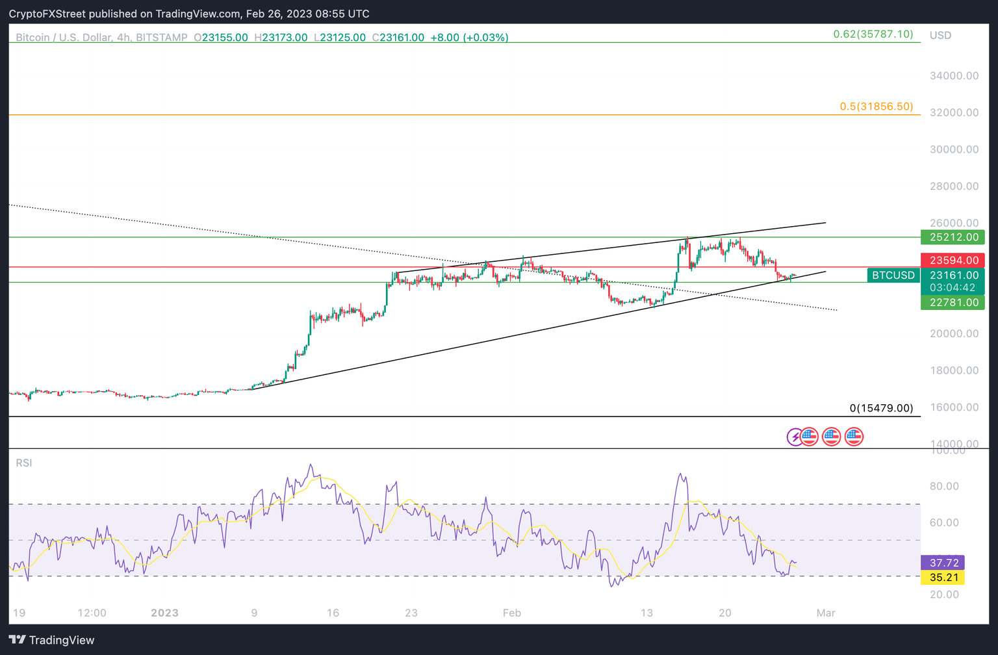Open the first US flag economic event marker
This screenshot has width=998, height=655.
coord(809,436)
